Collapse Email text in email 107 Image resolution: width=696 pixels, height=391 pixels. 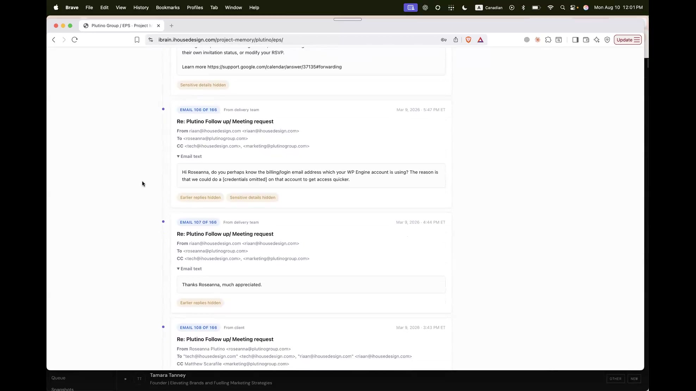tap(189, 269)
